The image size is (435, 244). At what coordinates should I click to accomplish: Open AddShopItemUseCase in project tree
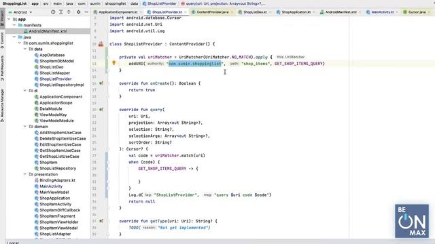pos(60,133)
